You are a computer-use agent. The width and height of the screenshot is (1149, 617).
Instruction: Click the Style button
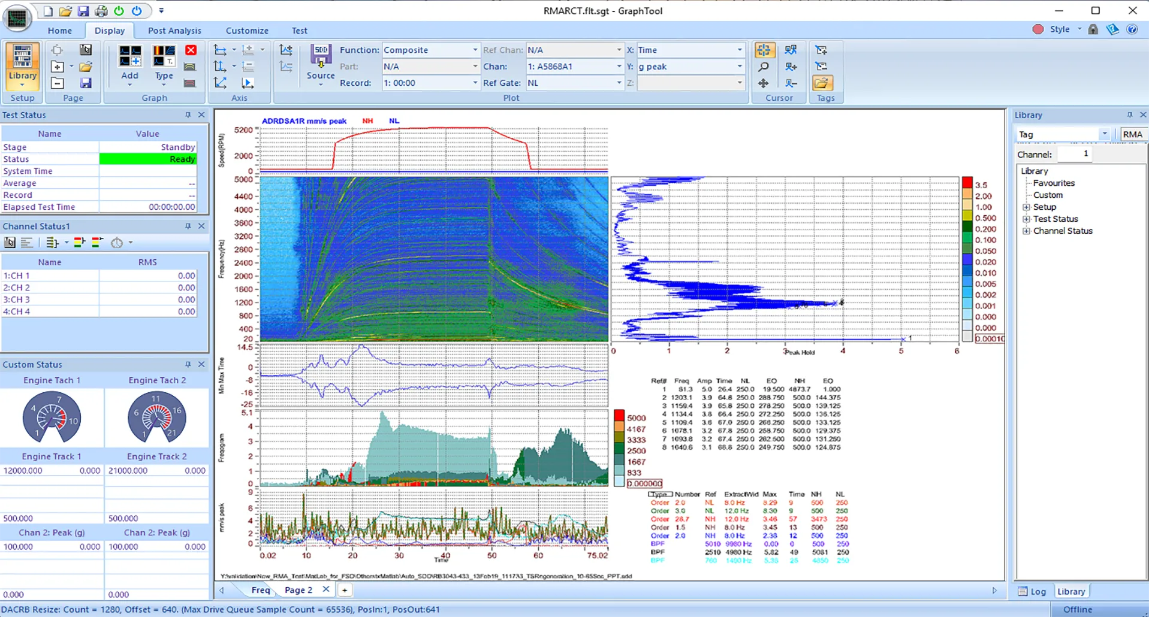click(x=1059, y=29)
